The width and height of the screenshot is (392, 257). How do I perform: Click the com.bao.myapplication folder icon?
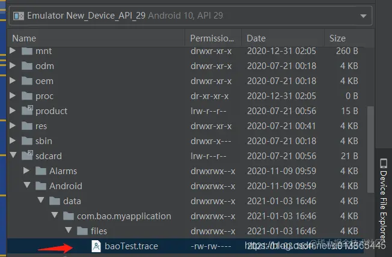coord(69,216)
